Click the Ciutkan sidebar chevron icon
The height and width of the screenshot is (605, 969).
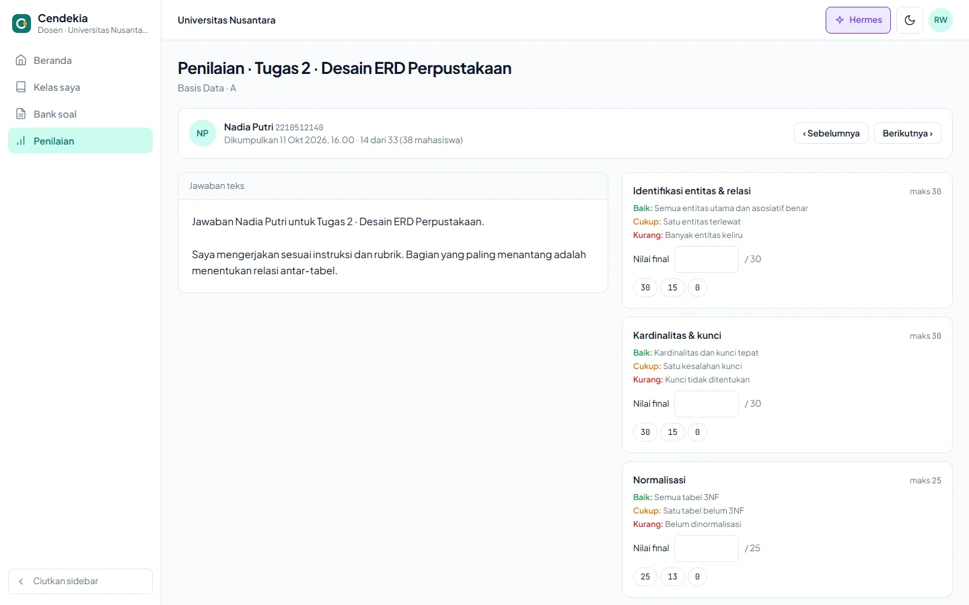click(21, 581)
